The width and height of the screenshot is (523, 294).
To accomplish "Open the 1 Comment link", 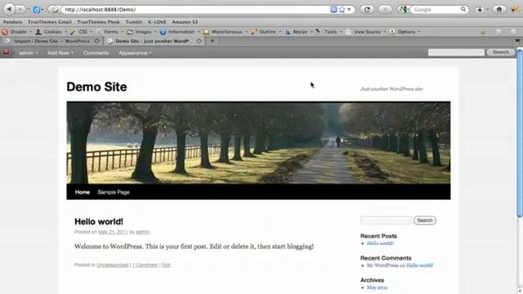I will point(145,265).
